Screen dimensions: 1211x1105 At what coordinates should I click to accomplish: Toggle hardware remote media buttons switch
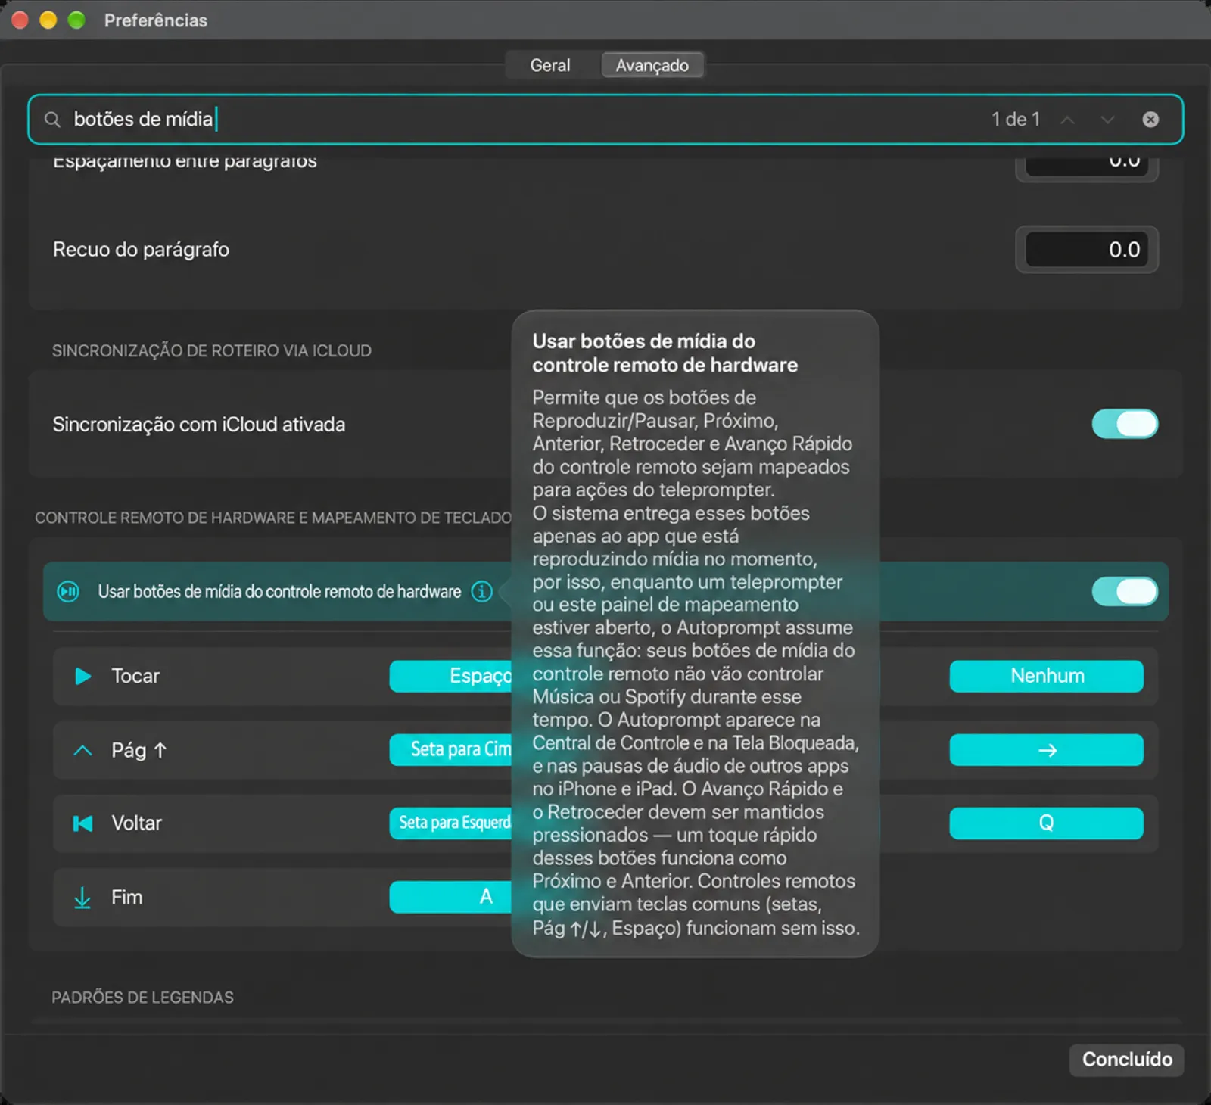coord(1124,591)
